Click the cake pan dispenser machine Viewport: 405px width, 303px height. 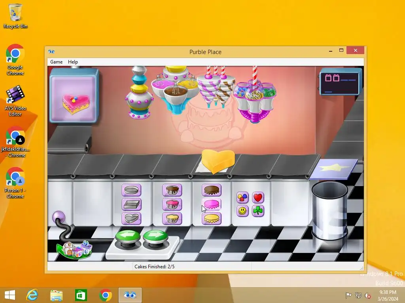tap(139, 93)
